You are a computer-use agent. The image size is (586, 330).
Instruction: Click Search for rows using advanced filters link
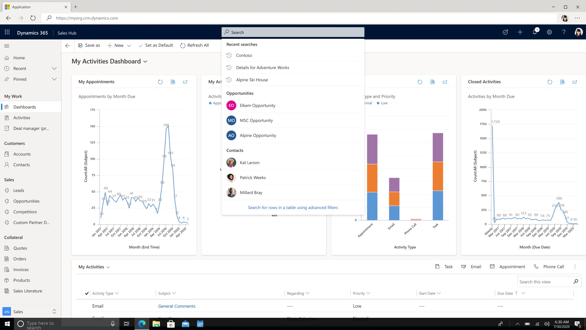tap(293, 207)
